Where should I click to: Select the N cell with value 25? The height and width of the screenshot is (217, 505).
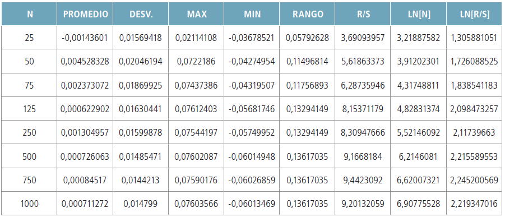tap(29, 38)
